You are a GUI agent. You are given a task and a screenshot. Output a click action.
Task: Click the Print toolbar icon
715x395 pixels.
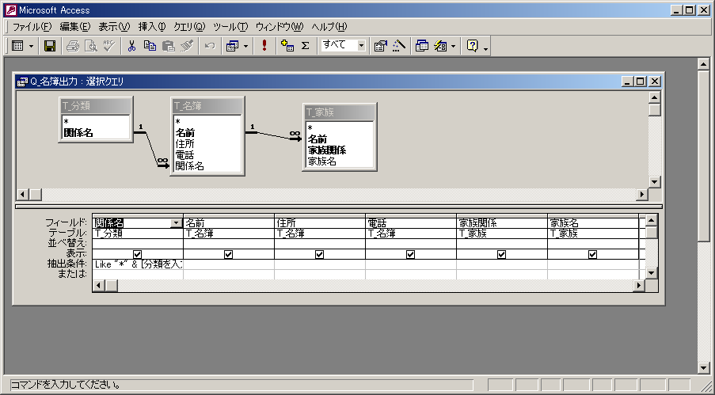pyautogui.click(x=73, y=46)
